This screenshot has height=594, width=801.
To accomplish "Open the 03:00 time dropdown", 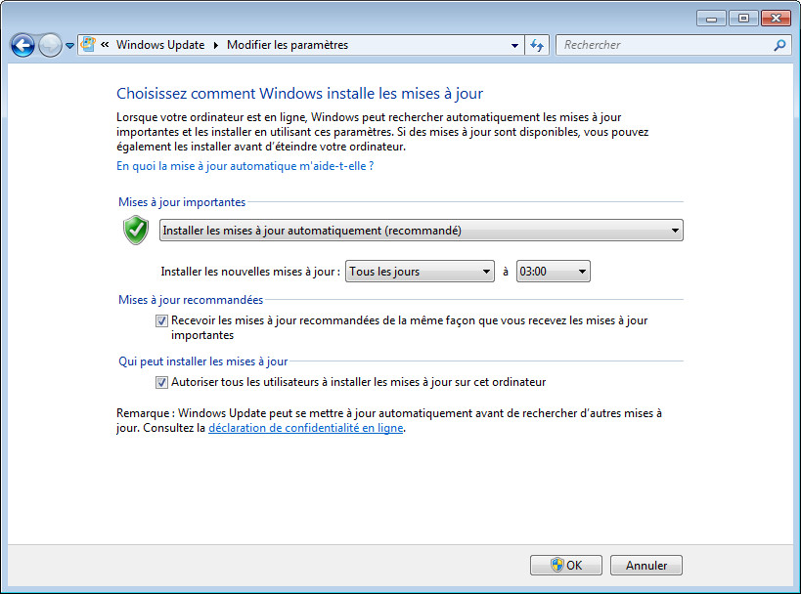I will 554,272.
